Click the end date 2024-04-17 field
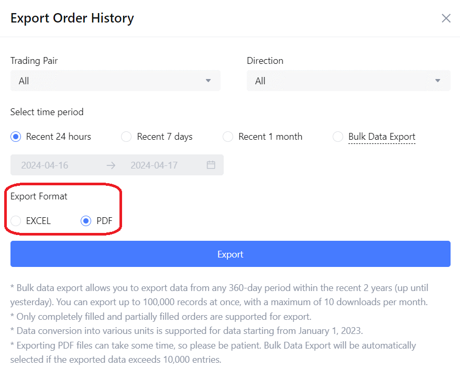The image size is (460, 380). (x=154, y=165)
